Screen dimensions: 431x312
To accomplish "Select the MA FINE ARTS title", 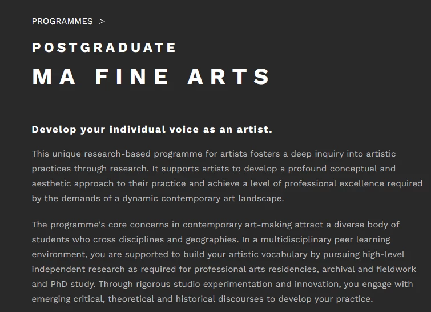I will pos(151,76).
